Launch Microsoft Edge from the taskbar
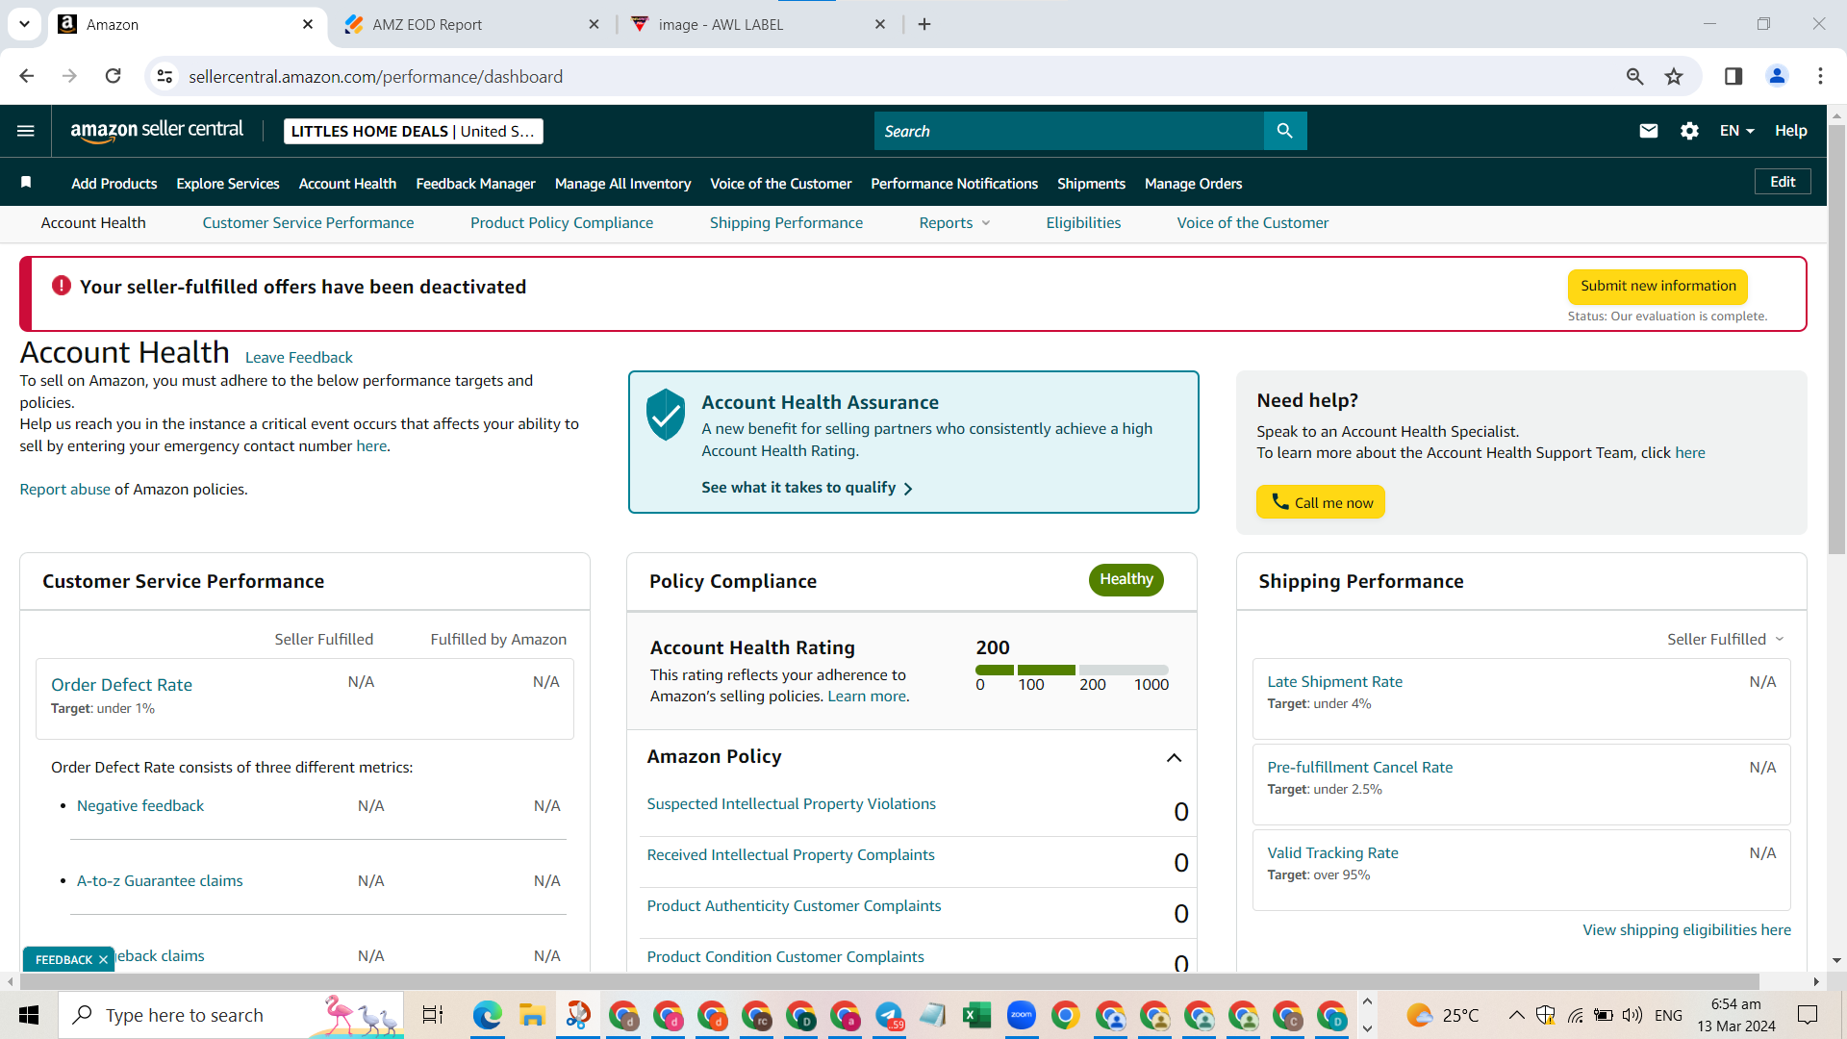Viewport: 1847px width, 1039px height. click(x=488, y=1015)
